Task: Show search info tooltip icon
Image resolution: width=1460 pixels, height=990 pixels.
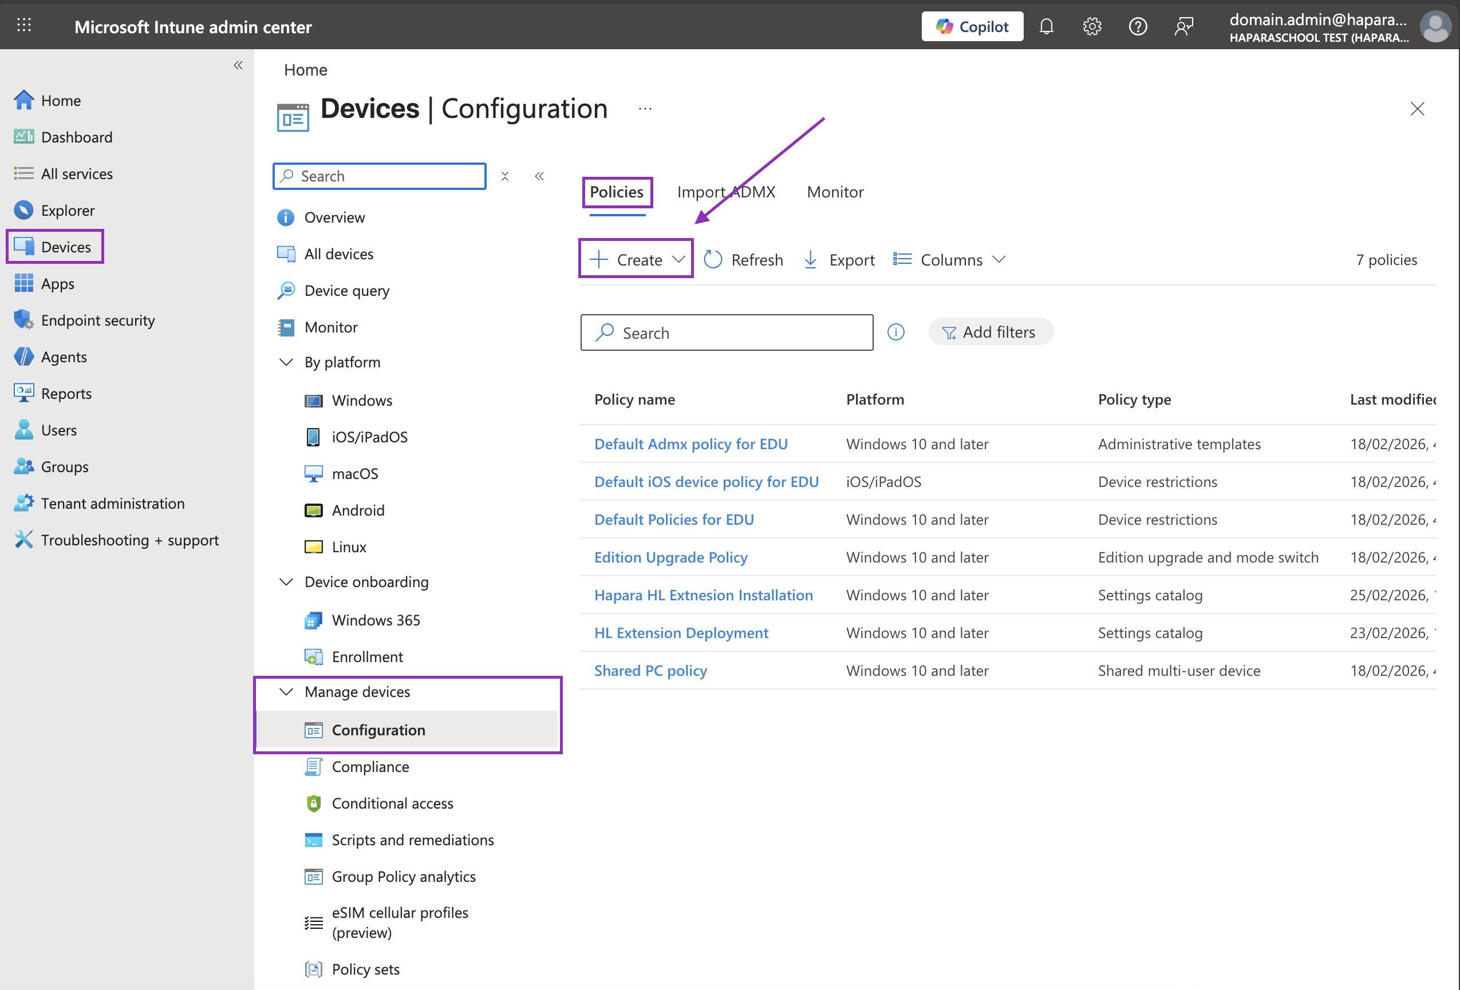Action: [895, 332]
